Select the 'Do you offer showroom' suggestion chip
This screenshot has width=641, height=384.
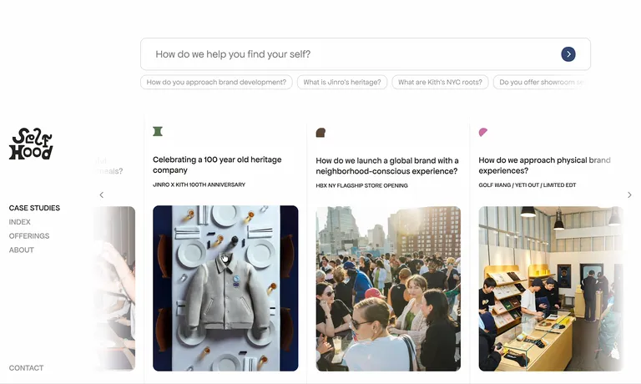click(542, 82)
